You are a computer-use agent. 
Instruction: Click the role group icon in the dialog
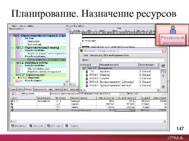[x=84, y=68]
